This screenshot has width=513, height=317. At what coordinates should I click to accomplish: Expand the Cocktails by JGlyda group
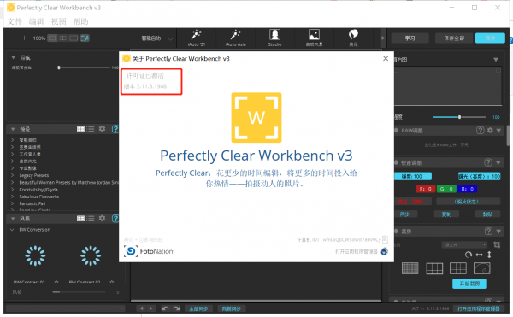13,189
